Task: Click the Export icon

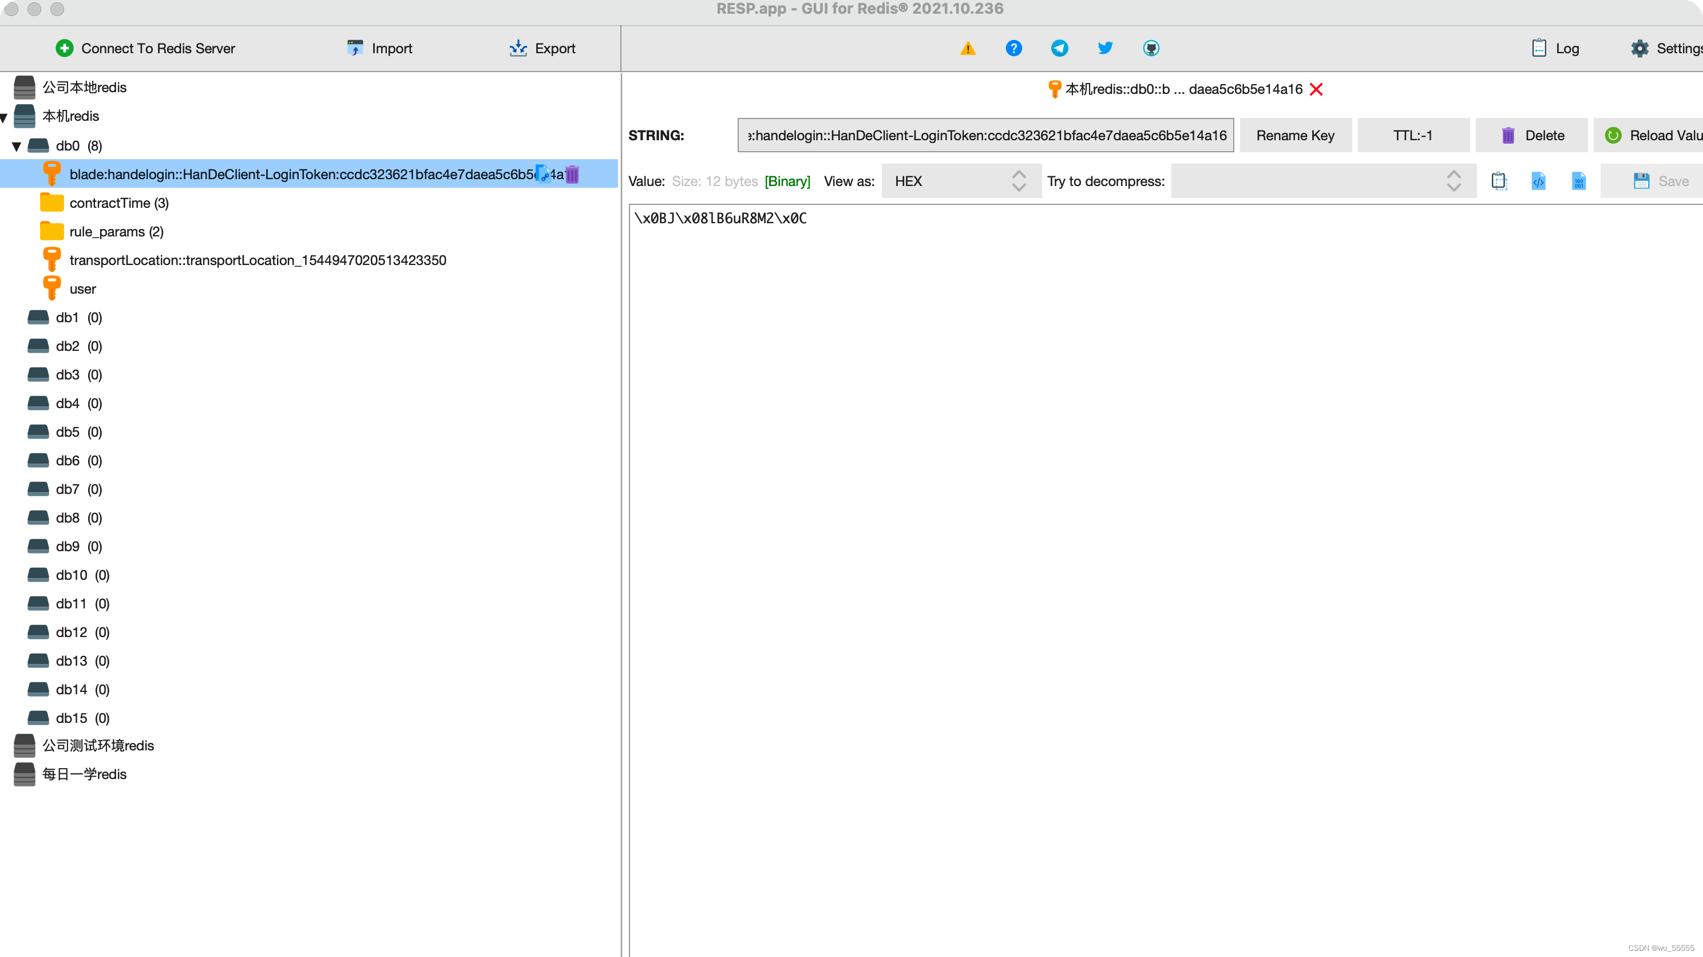Action: 518,48
